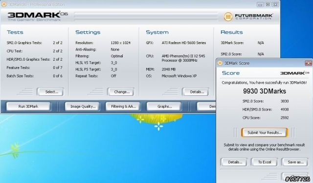Click Feature Tests 0 of 7 value

point(58,68)
